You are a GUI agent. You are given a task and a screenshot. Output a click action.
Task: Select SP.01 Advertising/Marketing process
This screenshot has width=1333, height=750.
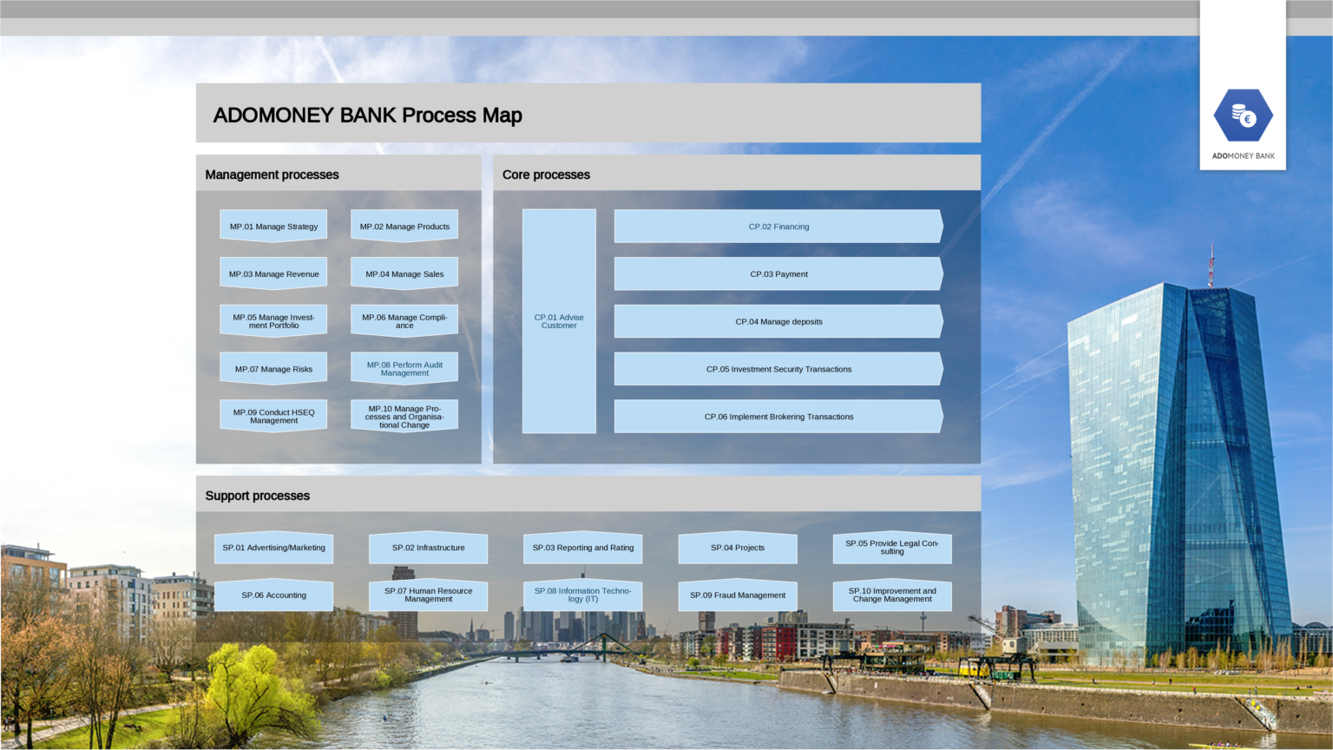[273, 548]
